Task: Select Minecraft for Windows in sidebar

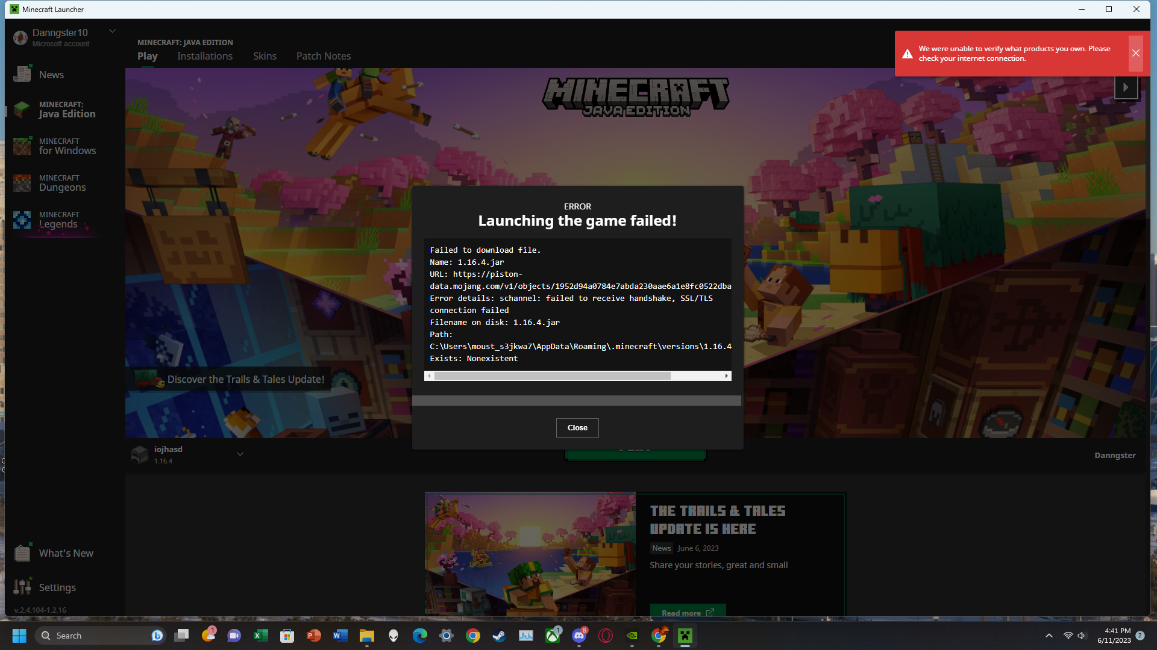Action: [66, 146]
